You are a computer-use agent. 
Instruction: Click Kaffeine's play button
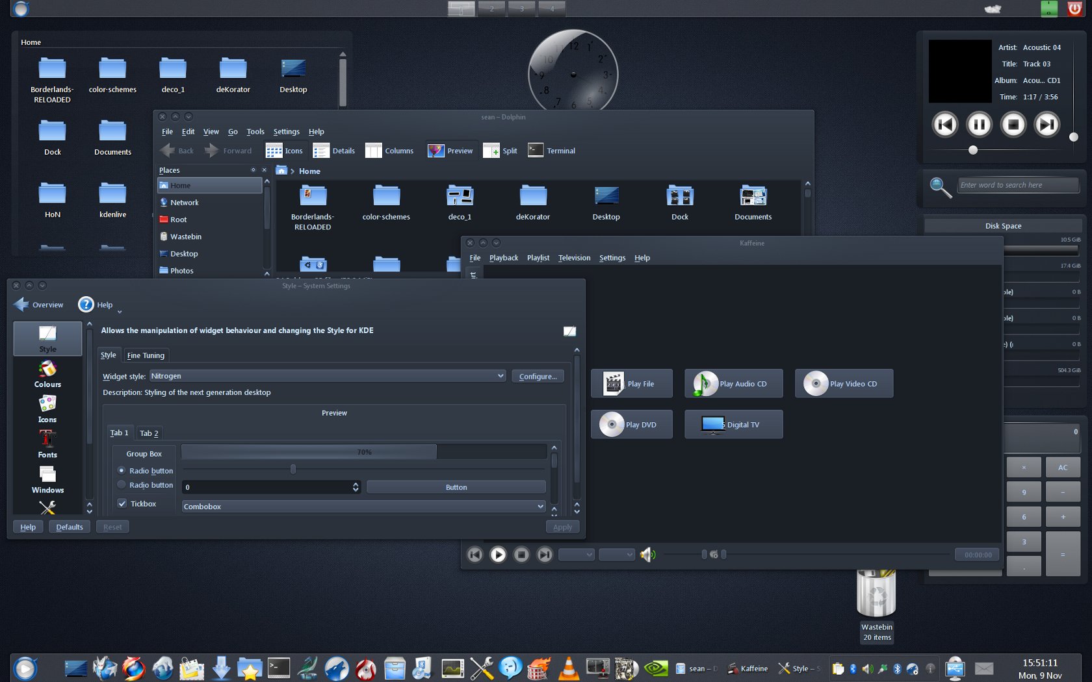pos(498,555)
